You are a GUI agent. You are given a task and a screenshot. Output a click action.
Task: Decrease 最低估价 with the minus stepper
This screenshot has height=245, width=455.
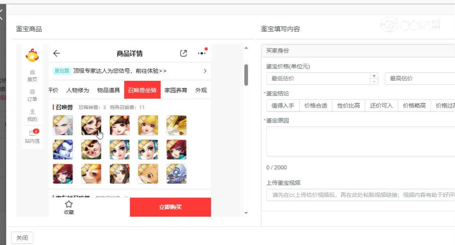click(374, 81)
